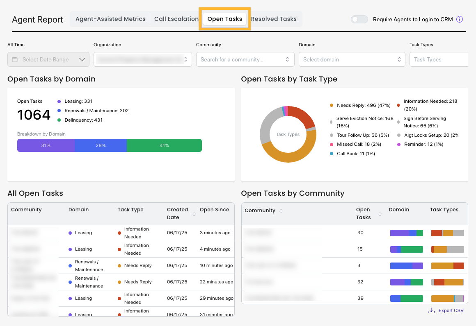Image resolution: width=476 pixels, height=326 pixels.
Task: Click the Task Types donut chart center
Action: [288, 134]
